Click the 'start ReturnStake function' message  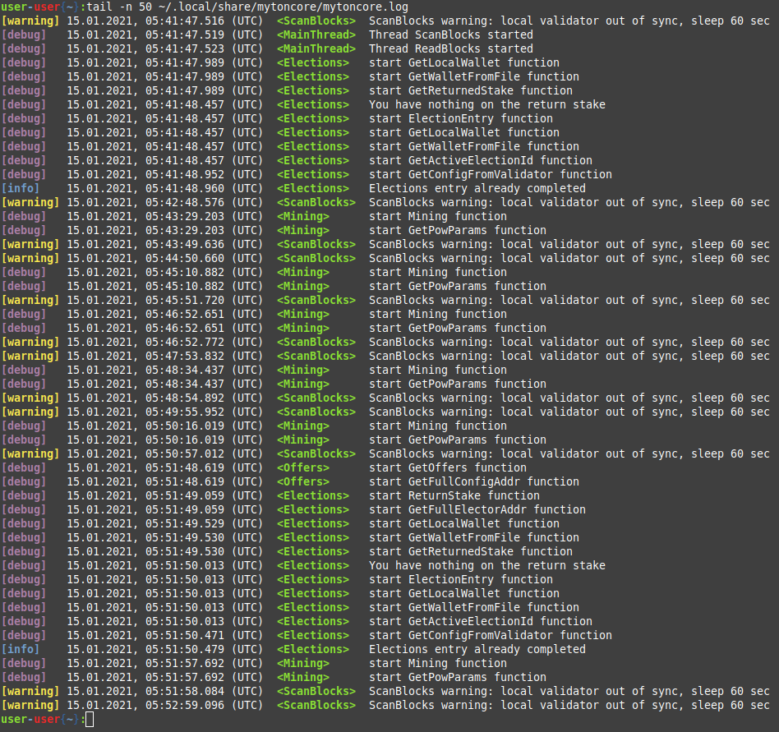[454, 495]
